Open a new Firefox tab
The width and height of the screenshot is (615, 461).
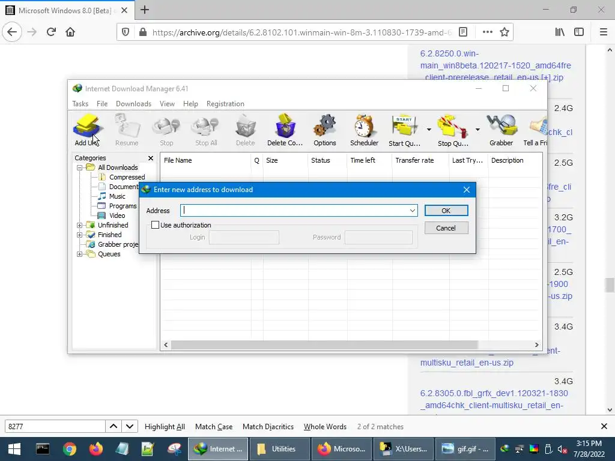(145, 10)
